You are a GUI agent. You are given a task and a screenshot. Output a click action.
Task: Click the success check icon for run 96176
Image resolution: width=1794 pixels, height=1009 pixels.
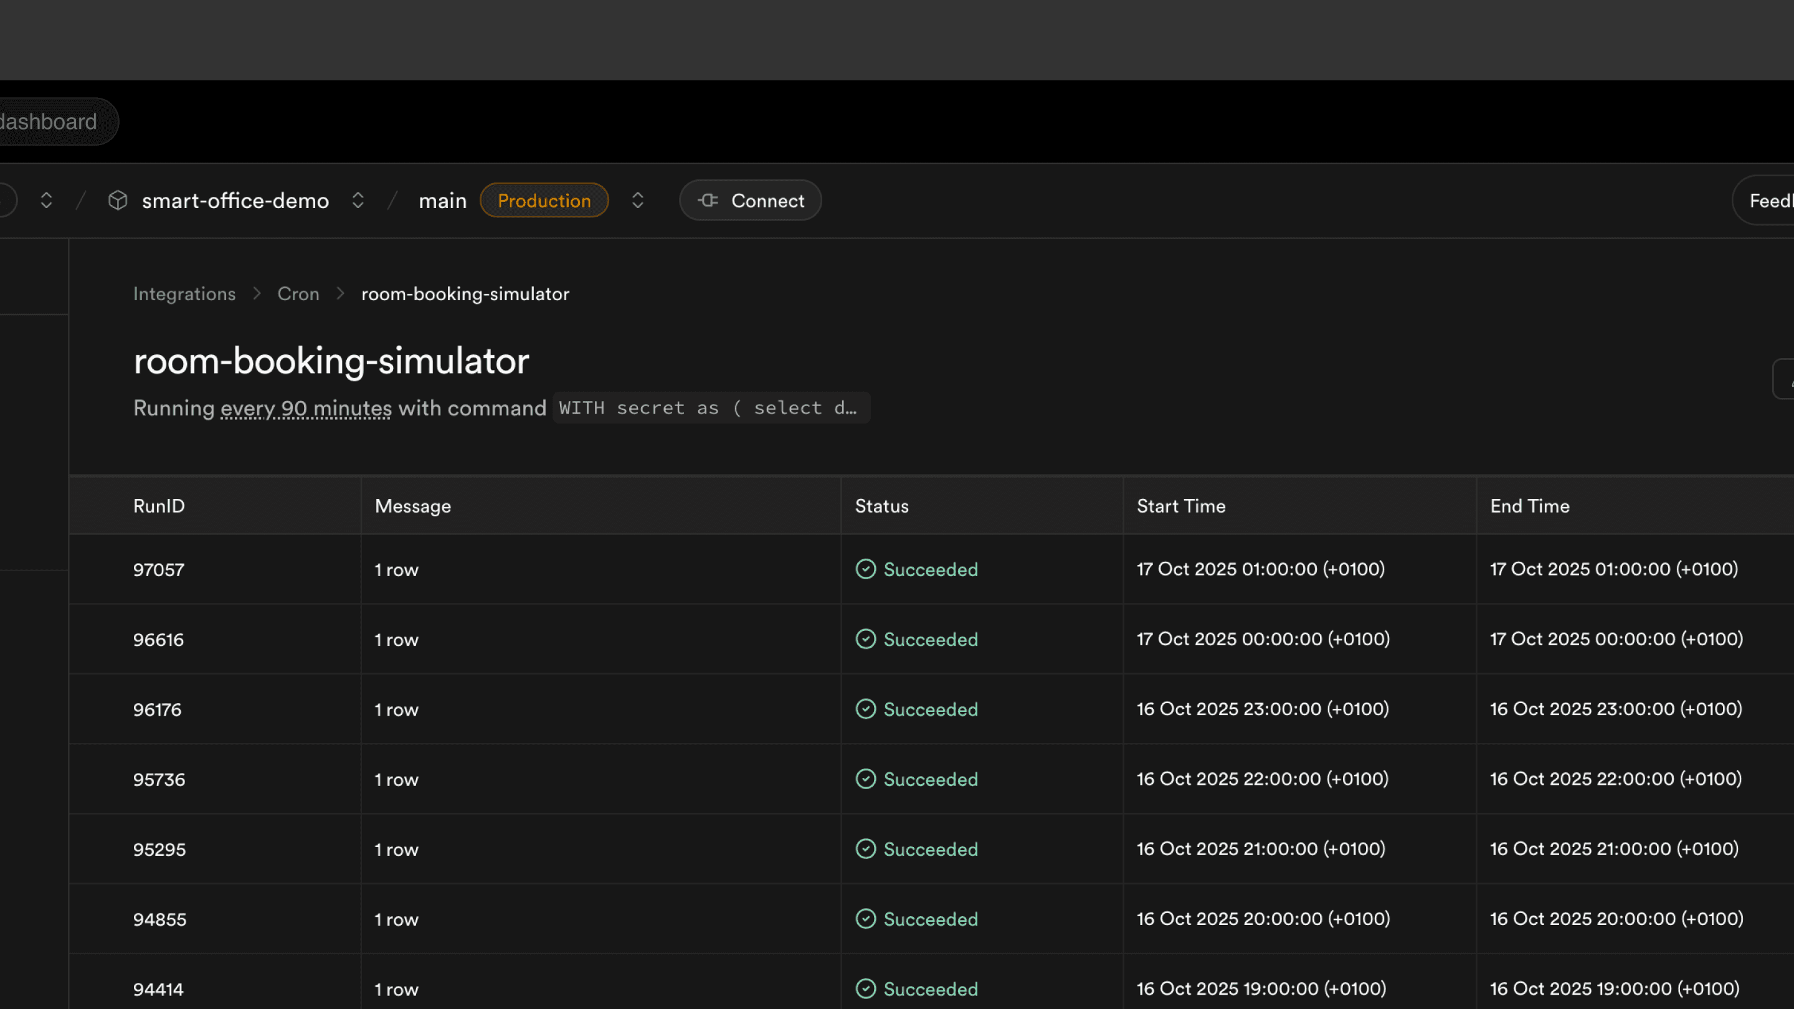point(866,709)
